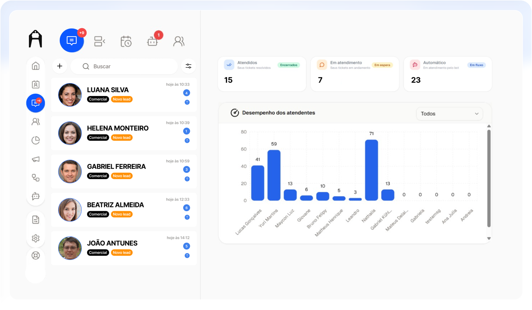Open the pie chart reports icon
The image size is (532, 310).
[36, 140]
